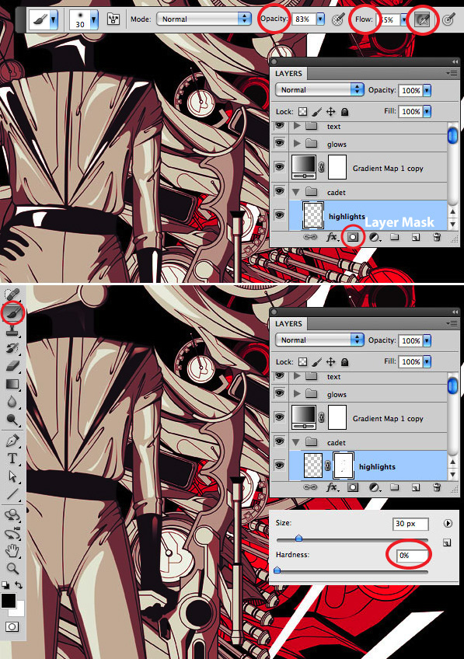The height and width of the screenshot is (659, 464).
Task: Select the Path Selection arrow tool
Action: 12,476
